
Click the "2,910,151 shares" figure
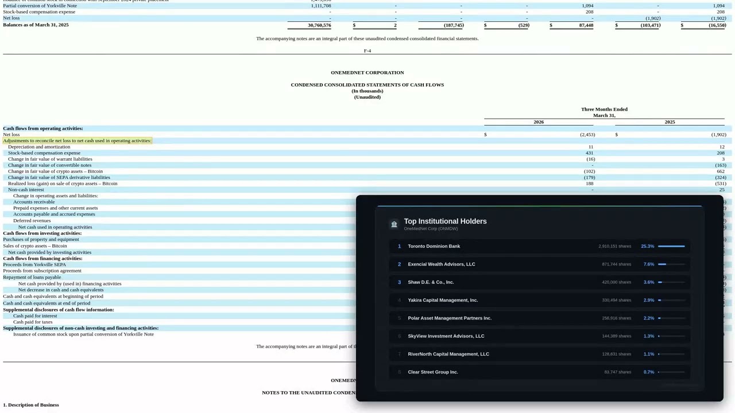[x=614, y=246]
